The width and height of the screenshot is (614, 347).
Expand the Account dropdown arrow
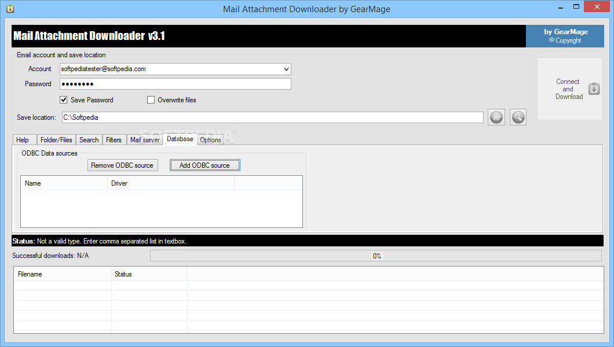point(286,69)
